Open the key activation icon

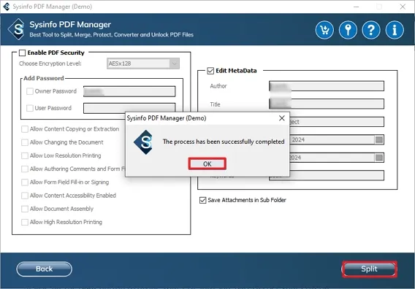[348, 30]
